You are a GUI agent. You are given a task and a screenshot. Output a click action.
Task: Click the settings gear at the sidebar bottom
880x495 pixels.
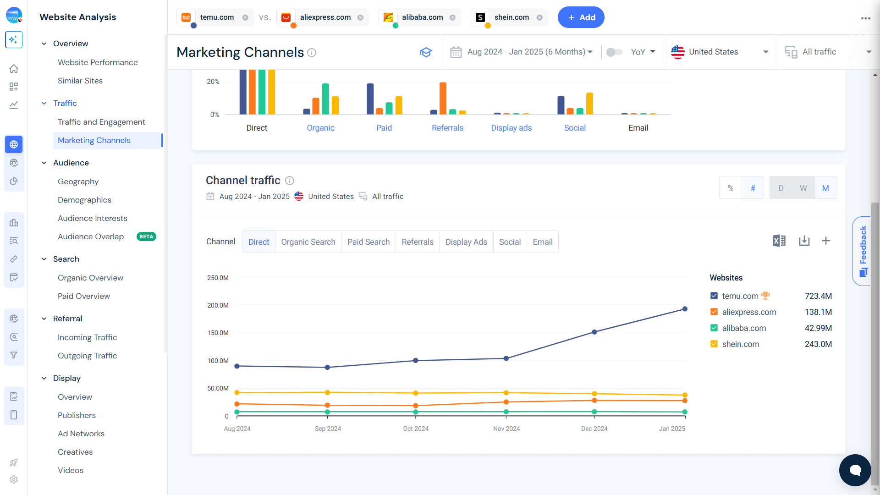tap(14, 479)
